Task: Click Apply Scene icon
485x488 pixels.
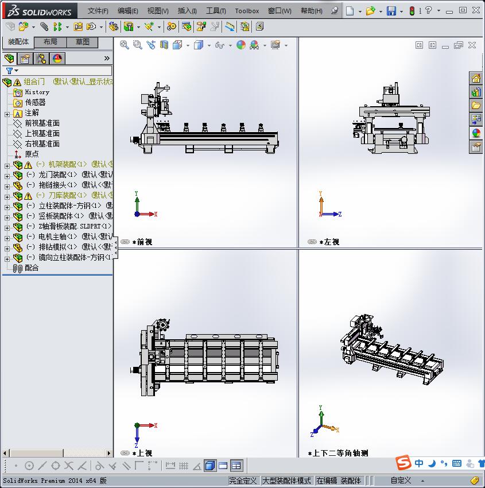Action: [x=254, y=45]
